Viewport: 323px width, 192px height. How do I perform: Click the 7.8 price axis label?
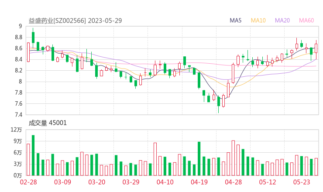(x=18, y=93)
